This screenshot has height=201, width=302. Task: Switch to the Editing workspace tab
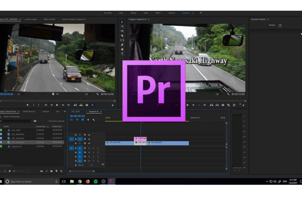tap(133, 13)
